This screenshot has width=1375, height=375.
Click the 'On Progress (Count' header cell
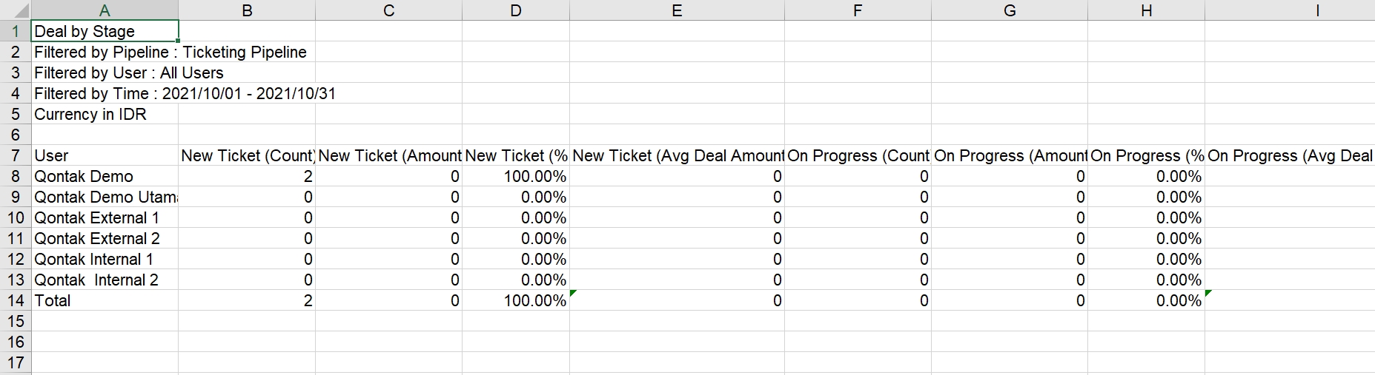(x=858, y=156)
